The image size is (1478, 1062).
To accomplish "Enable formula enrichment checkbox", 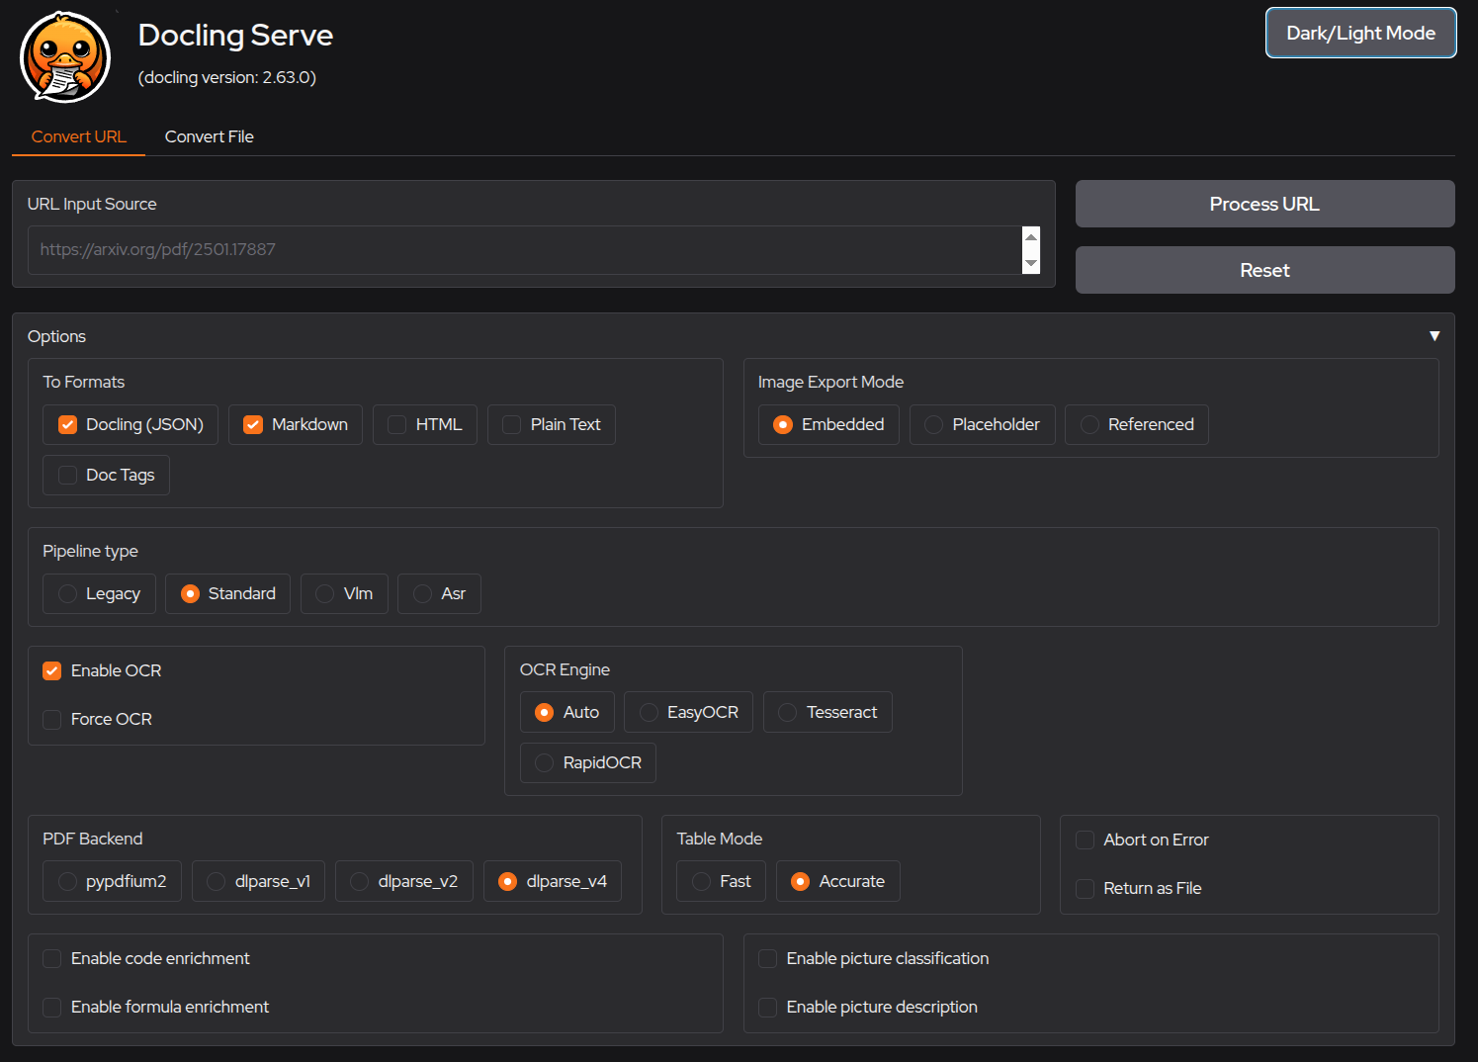I will [x=52, y=1007].
